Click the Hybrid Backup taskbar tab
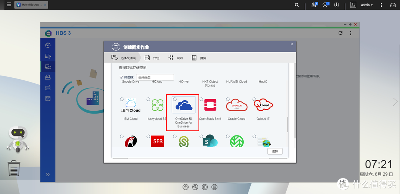Screen dimensions: 400x194 click(31, 4)
